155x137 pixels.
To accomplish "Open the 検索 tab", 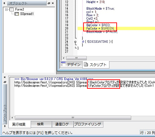I will pos(40,124).
